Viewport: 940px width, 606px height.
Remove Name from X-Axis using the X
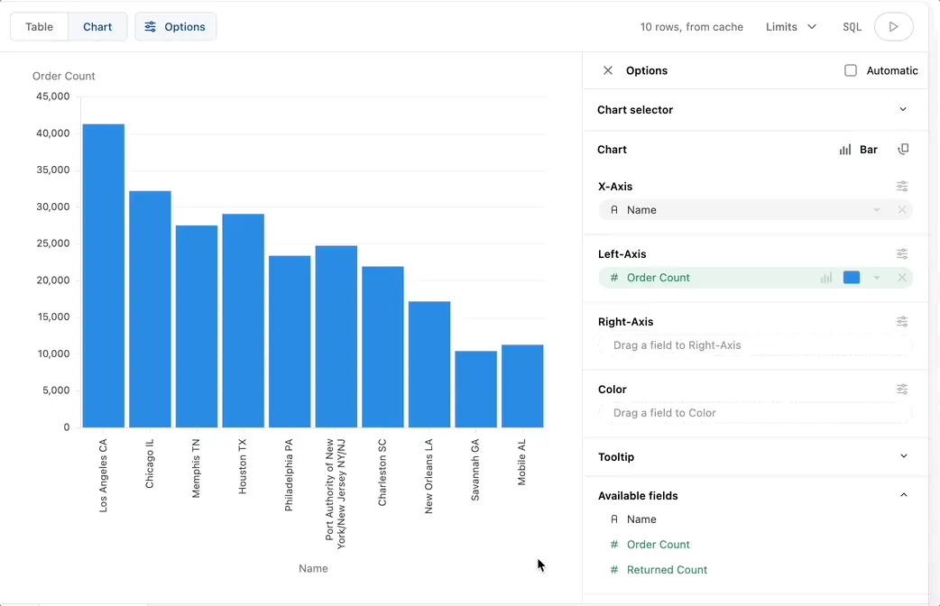click(x=901, y=209)
